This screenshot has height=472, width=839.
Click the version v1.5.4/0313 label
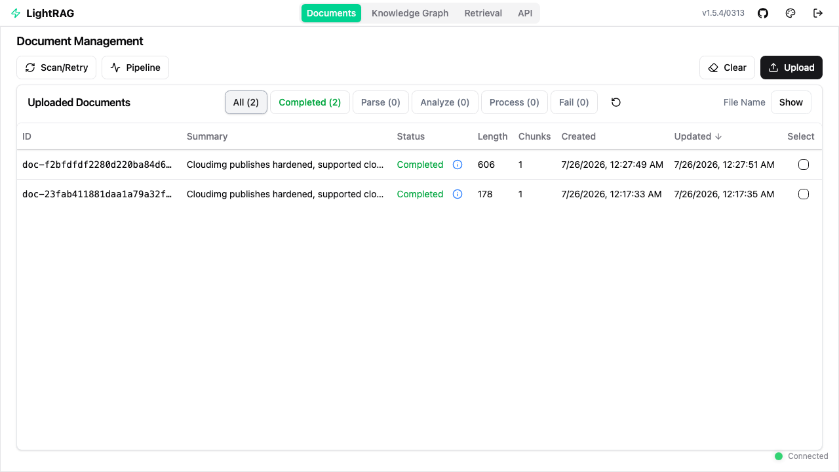click(x=723, y=13)
